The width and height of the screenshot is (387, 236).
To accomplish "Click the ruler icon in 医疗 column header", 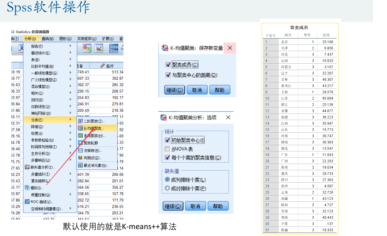I will point(102,66).
